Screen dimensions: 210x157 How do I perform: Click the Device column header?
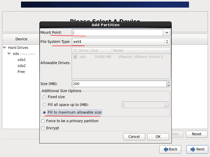21,39
